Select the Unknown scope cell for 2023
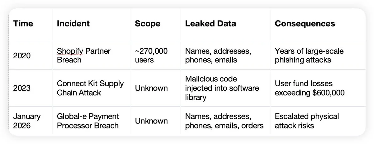The image size is (374, 144). (x=151, y=88)
